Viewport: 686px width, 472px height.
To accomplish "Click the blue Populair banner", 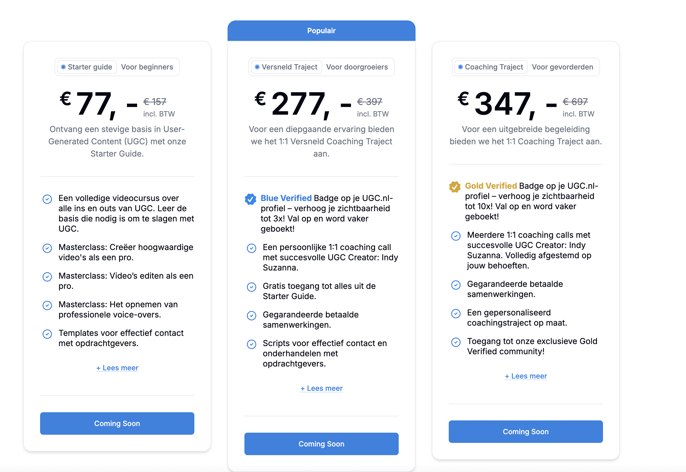I will click(x=321, y=31).
